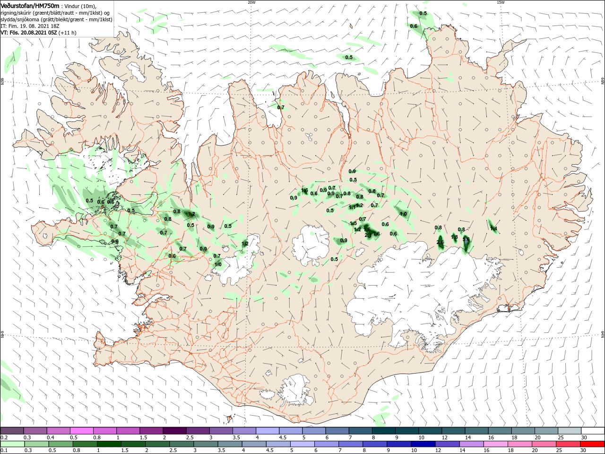Click the 'VT: Fös. 20.08.2021 05Z (+11 h)' line
Screen dimensions: 605x454
point(39,33)
